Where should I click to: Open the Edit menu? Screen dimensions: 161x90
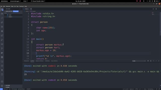(x=4, y=6)
